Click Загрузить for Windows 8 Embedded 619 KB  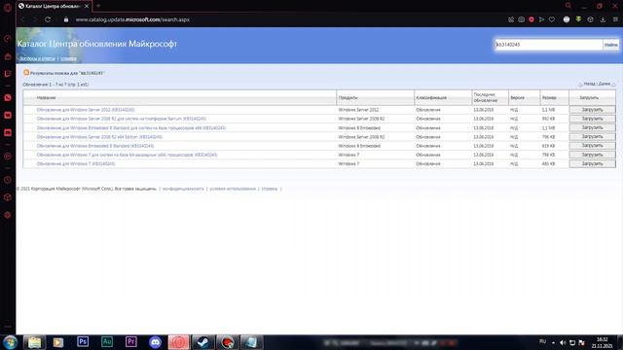(592, 146)
